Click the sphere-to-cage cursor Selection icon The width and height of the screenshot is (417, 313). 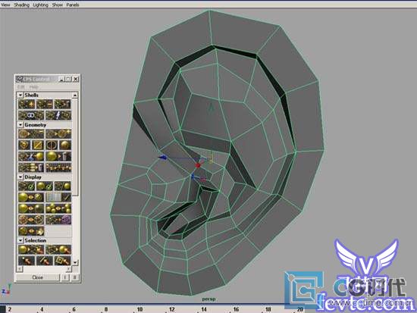click(31, 249)
